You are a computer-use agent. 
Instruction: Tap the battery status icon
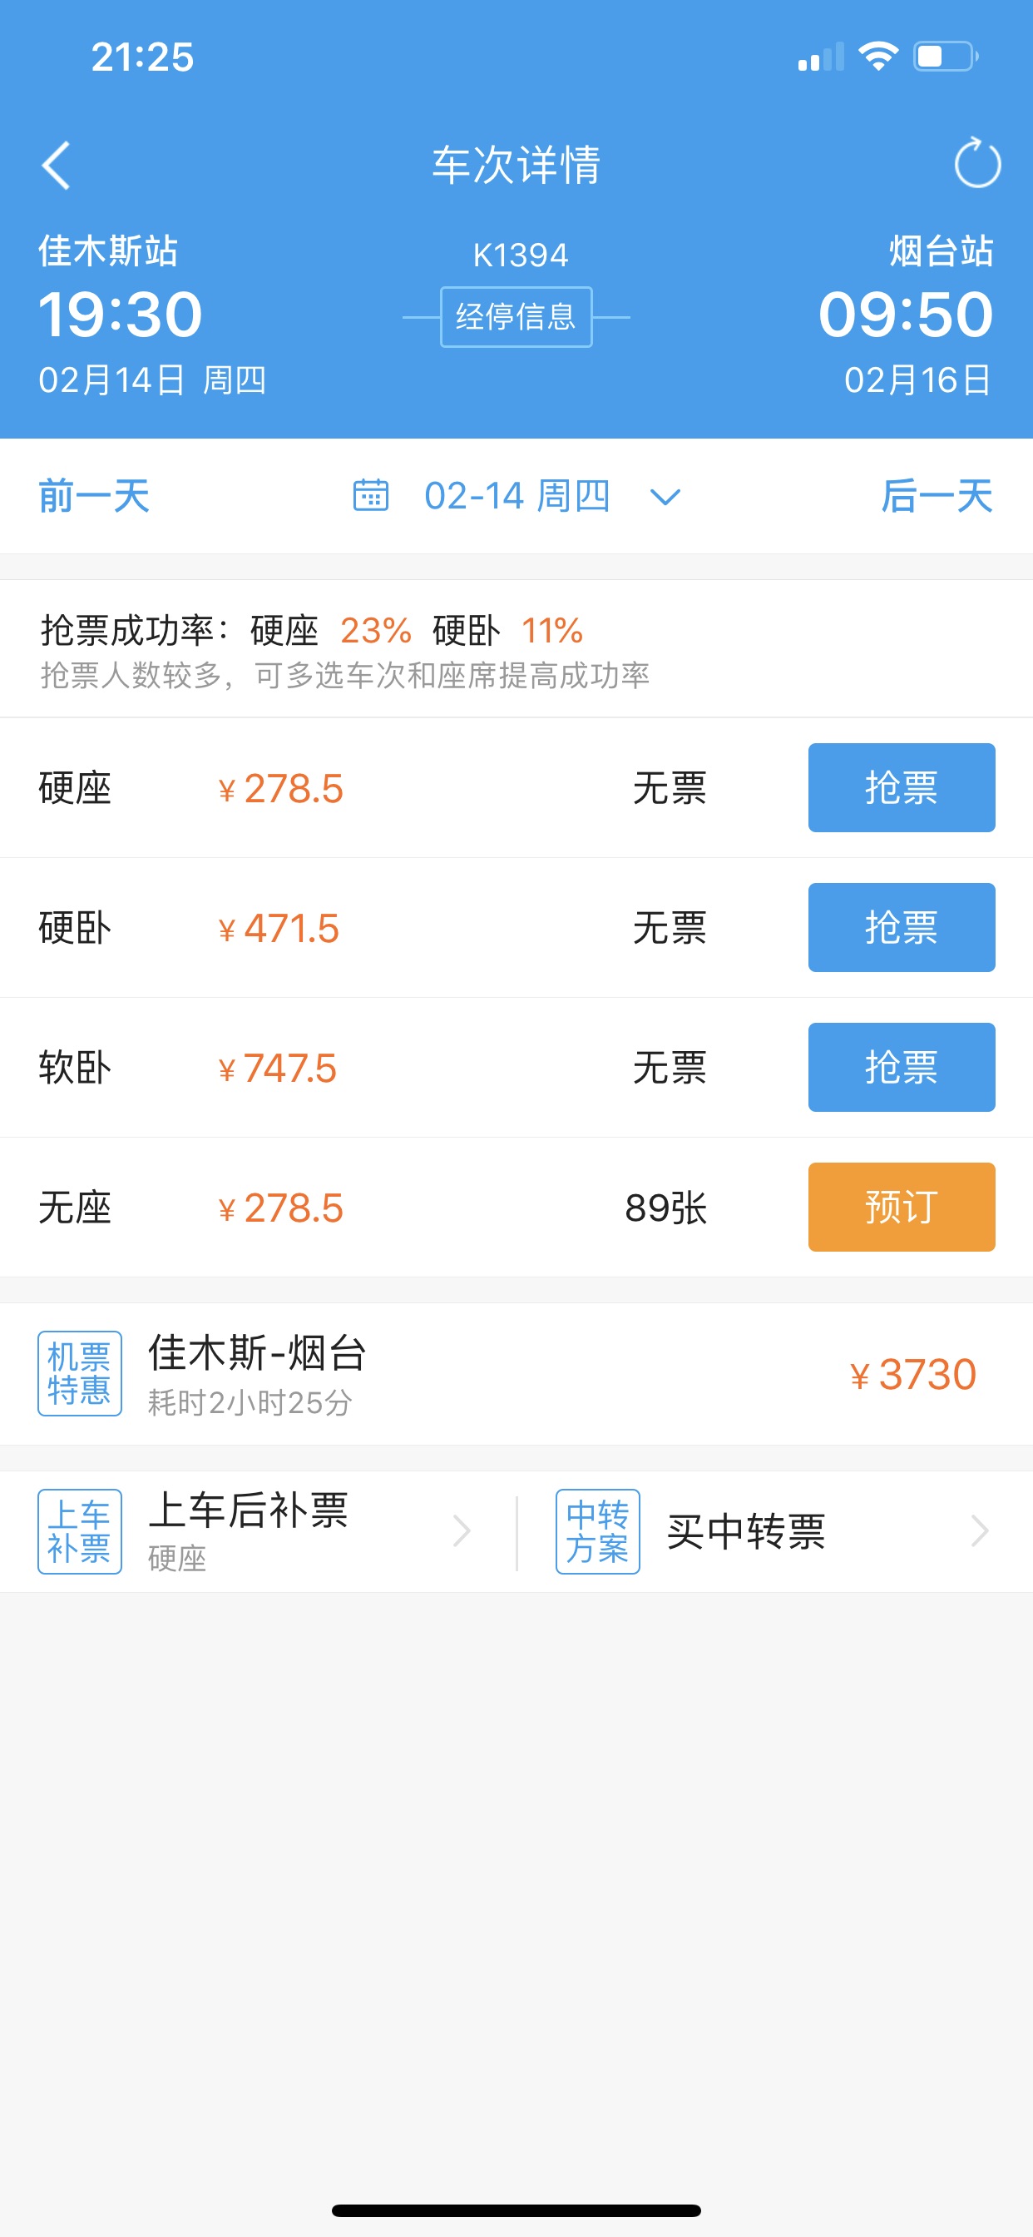[946, 57]
